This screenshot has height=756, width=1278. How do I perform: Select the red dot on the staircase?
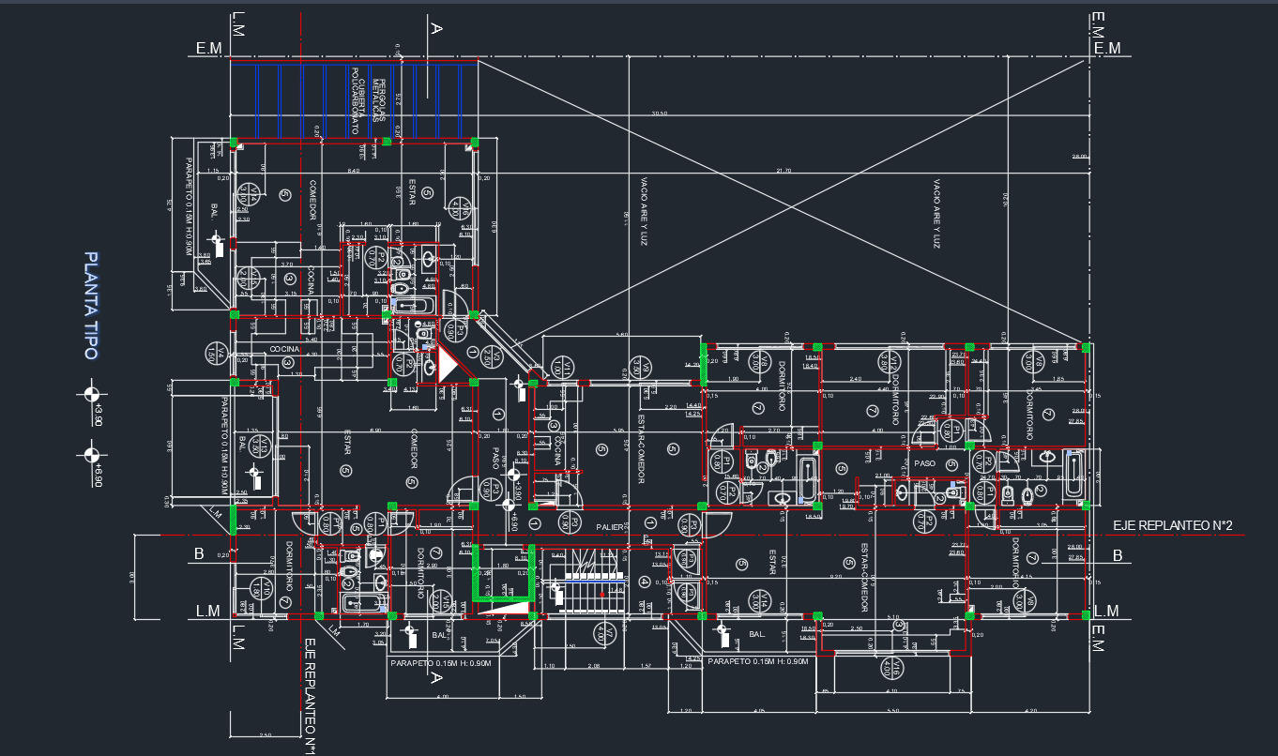[x=601, y=594]
